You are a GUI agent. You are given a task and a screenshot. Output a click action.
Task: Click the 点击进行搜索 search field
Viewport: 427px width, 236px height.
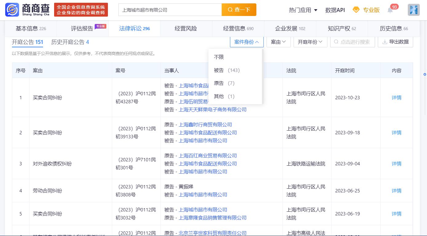[x=352, y=42]
